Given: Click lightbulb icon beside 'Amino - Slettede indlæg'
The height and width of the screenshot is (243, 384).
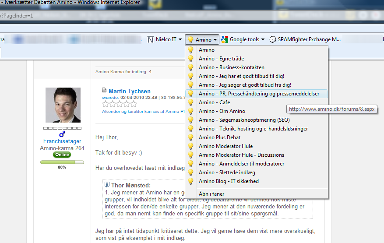Looking at the screenshot, I should click(x=190, y=173).
